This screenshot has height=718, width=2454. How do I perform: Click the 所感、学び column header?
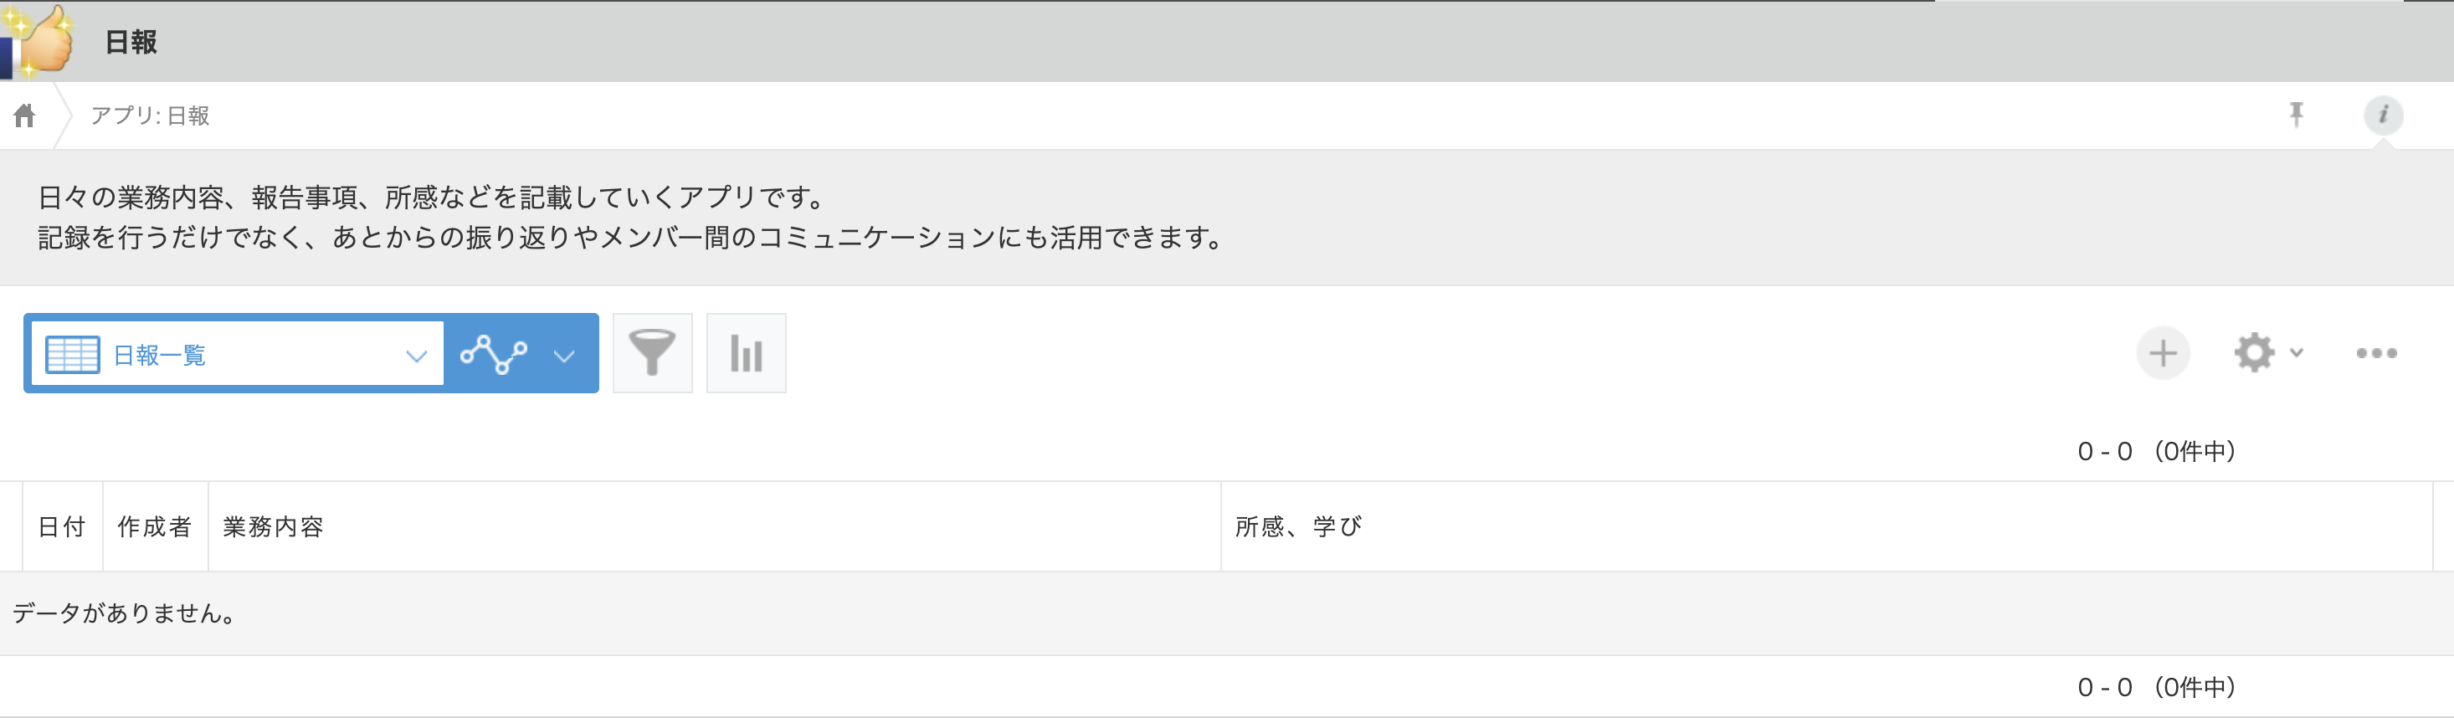[x=1298, y=526]
